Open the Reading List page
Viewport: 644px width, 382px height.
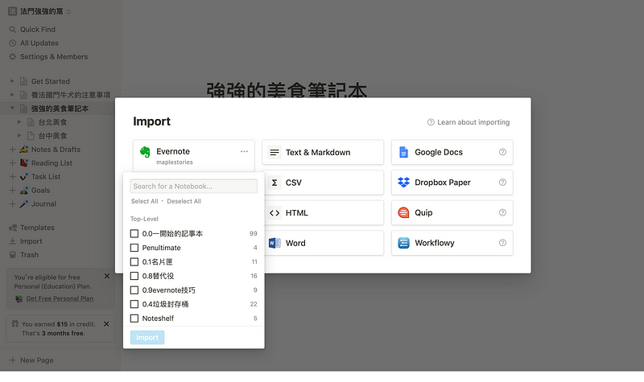[52, 163]
